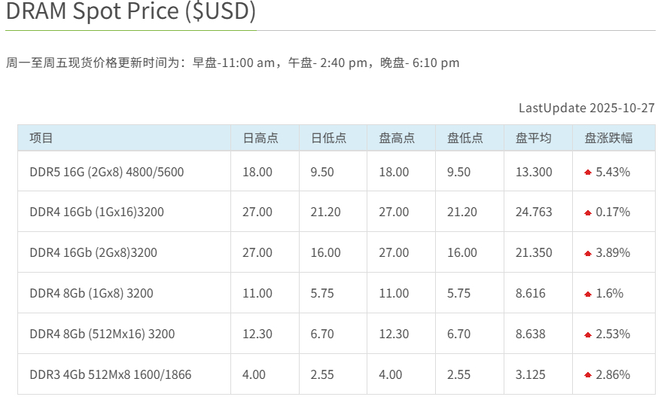The height and width of the screenshot is (409, 664).
Task: Click the 盘高点 column header
Action: (397, 138)
